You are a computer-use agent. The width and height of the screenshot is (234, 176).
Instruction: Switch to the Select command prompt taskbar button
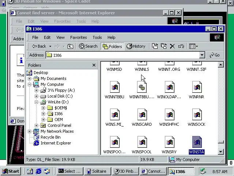tap(70, 171)
